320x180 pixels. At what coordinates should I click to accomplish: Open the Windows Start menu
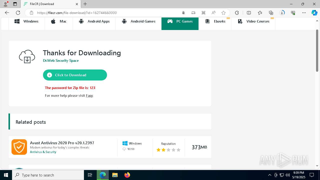[6, 175]
